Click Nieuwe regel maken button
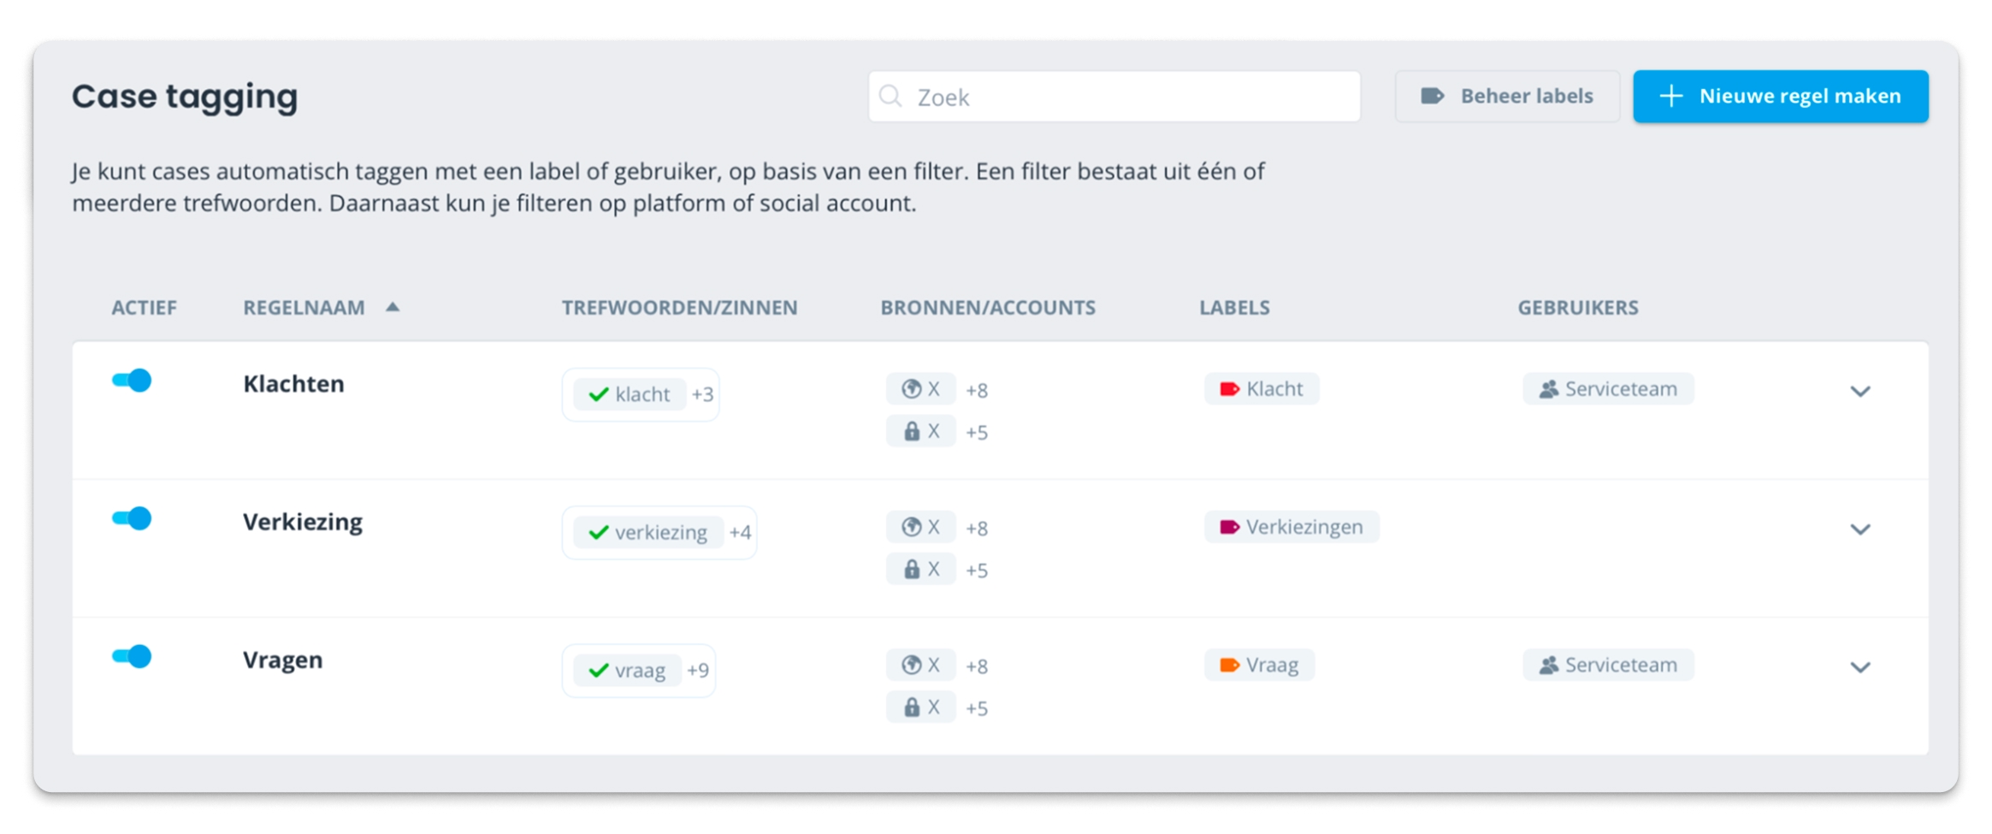This screenshot has height=834, width=1992. click(1781, 96)
